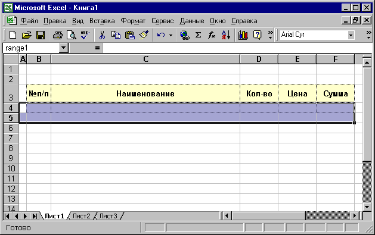Screen dimensions: 375x235
Task: Expand the Undo history dropdown arrow
Action: (x=171, y=35)
